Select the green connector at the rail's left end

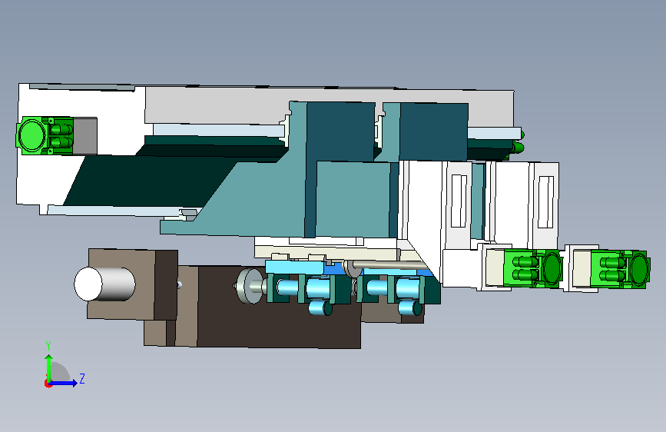click(45, 135)
